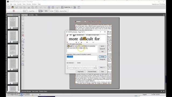Select the fifth page thumbnail
The height and width of the screenshot is (97, 172).
(x=13, y=78)
